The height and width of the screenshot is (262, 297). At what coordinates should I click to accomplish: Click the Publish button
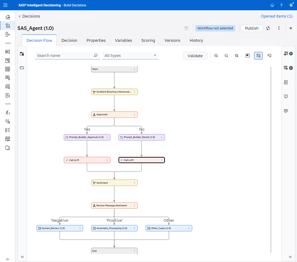(x=251, y=28)
